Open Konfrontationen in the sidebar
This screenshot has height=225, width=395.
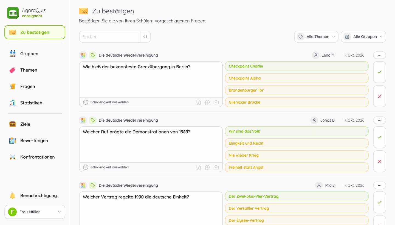tap(35, 157)
